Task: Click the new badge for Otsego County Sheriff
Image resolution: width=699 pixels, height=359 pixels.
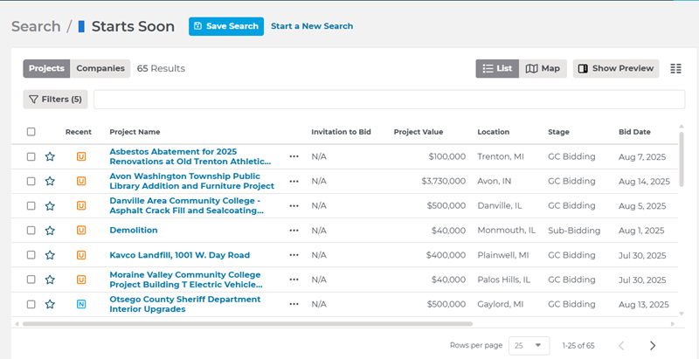Action: pyautogui.click(x=81, y=304)
